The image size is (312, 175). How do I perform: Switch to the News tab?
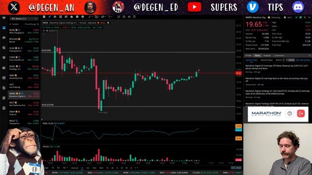pos(257,55)
